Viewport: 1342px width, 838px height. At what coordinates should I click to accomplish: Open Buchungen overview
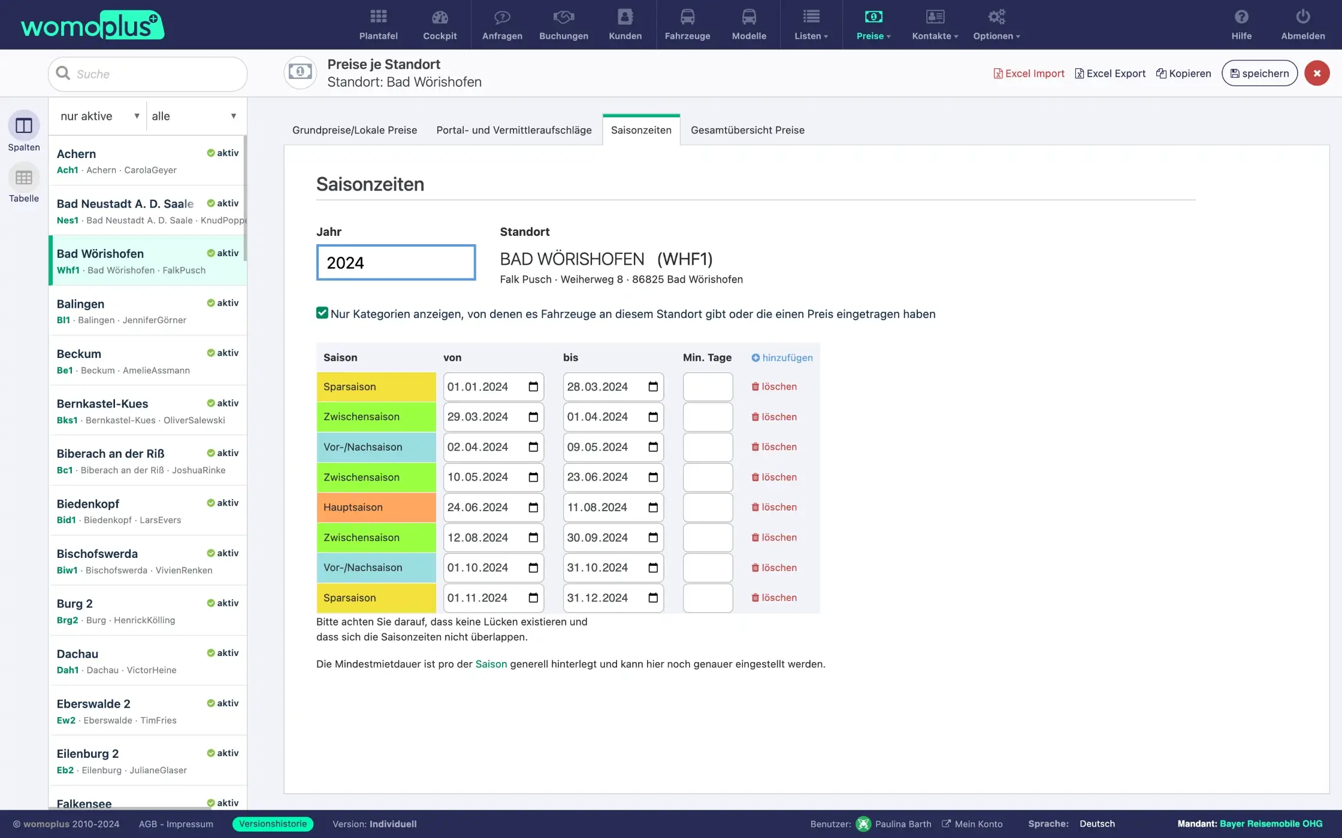[563, 24]
